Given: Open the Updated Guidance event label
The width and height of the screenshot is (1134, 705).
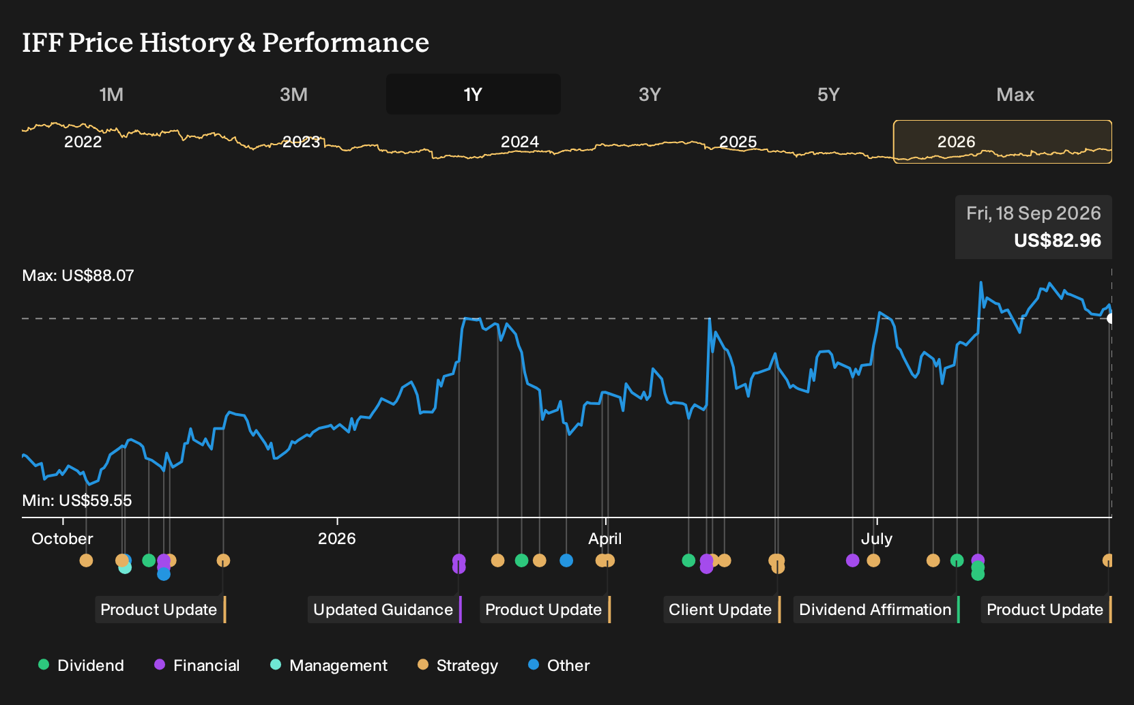Looking at the screenshot, I should 385,610.
